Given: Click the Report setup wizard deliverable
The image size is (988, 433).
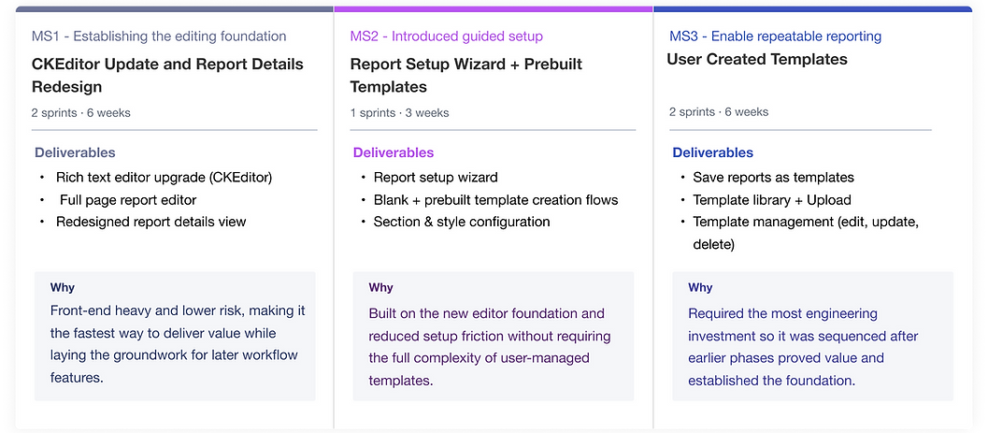Looking at the screenshot, I should 436,177.
